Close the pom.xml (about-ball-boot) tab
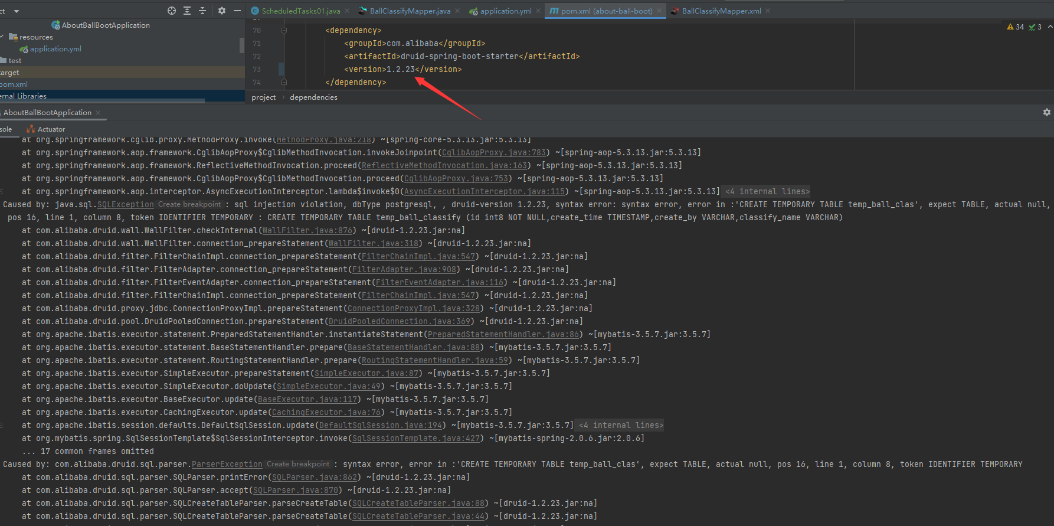The image size is (1054, 526). pyautogui.click(x=659, y=11)
